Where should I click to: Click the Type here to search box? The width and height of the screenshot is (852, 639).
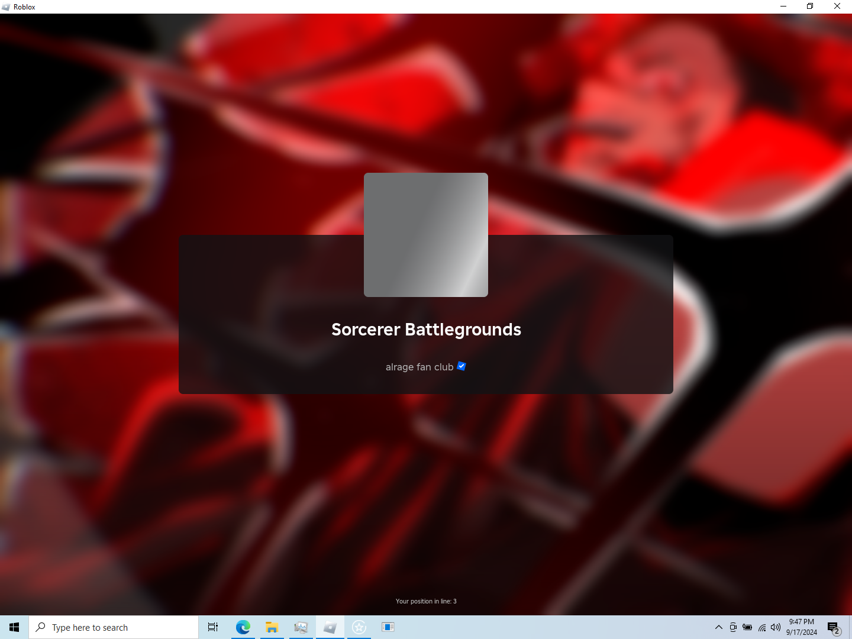click(114, 627)
